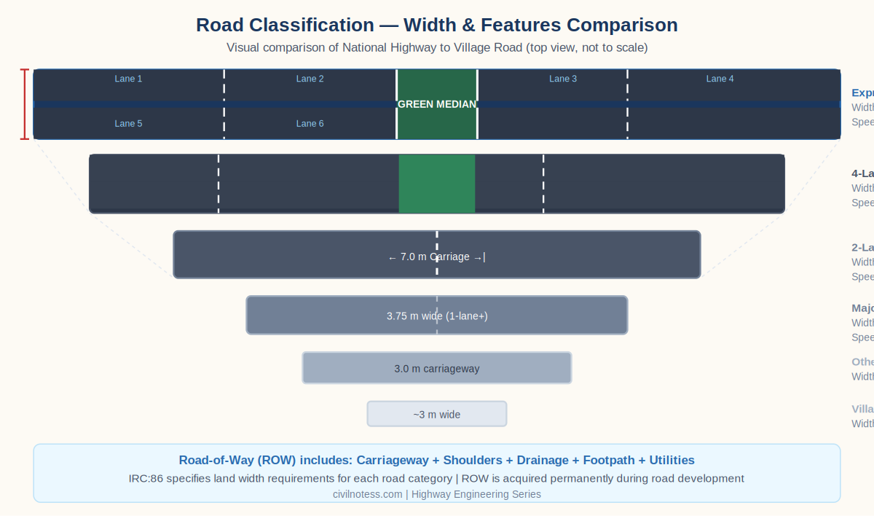Click the Lane 1 label
Screen dimensions: 874x516
click(128, 79)
